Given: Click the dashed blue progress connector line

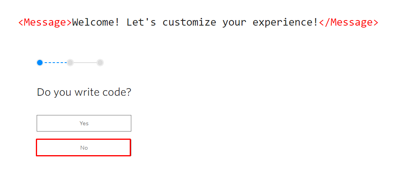Looking at the screenshot, I should tap(55, 63).
